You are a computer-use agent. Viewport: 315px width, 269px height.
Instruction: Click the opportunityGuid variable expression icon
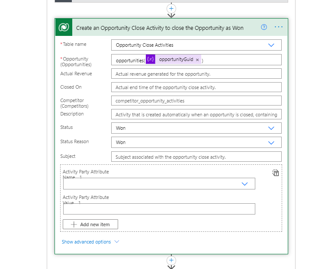151,59
